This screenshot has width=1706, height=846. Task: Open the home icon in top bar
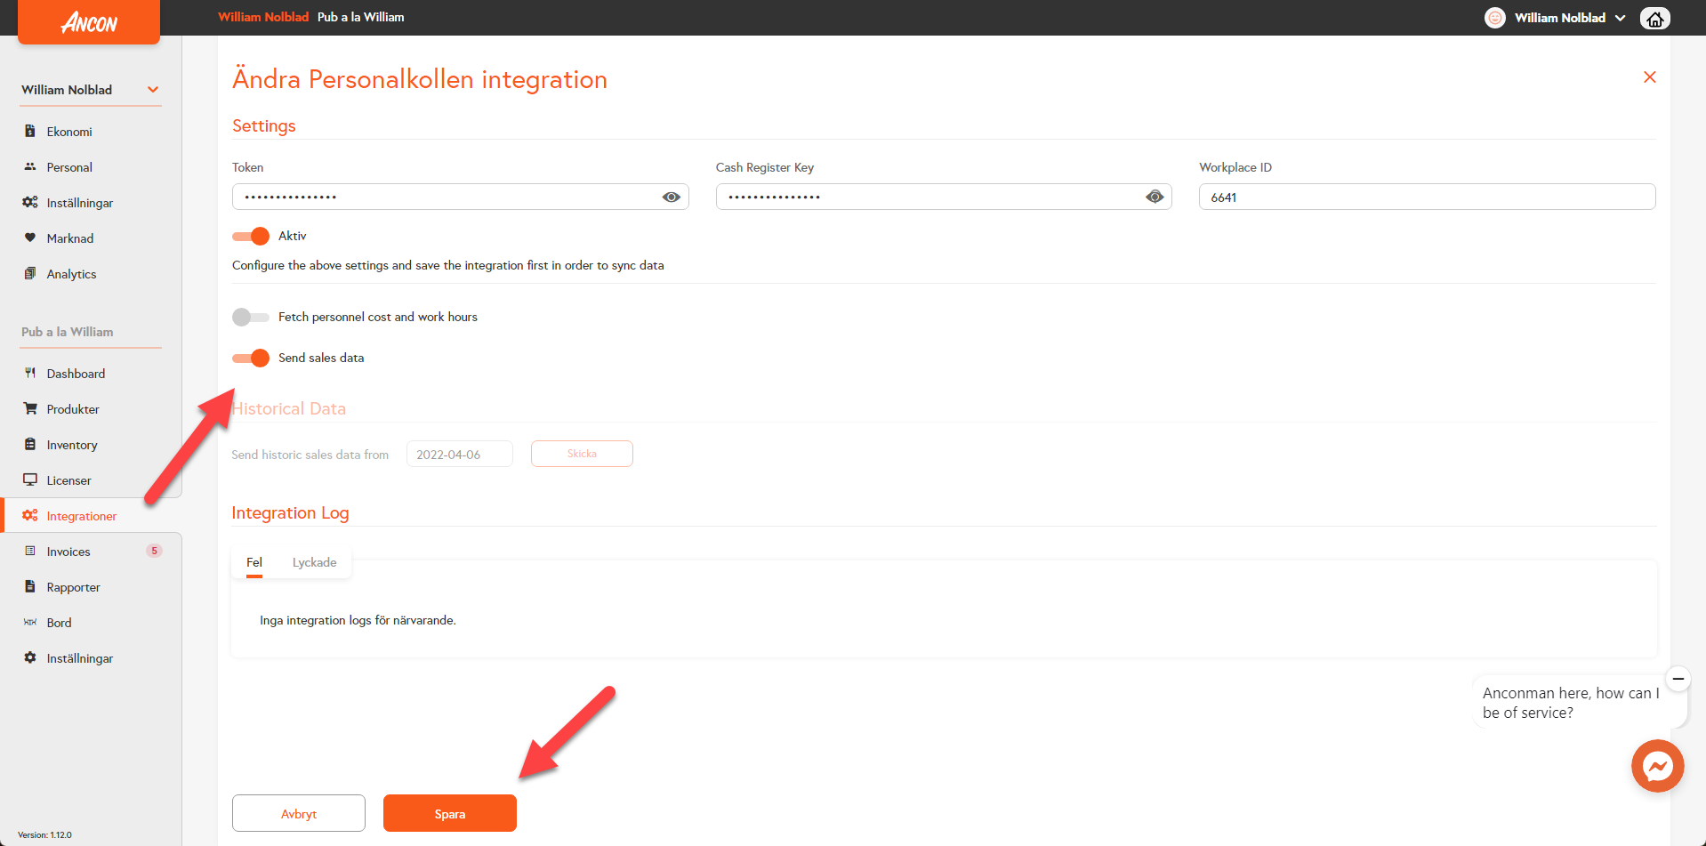point(1655,18)
